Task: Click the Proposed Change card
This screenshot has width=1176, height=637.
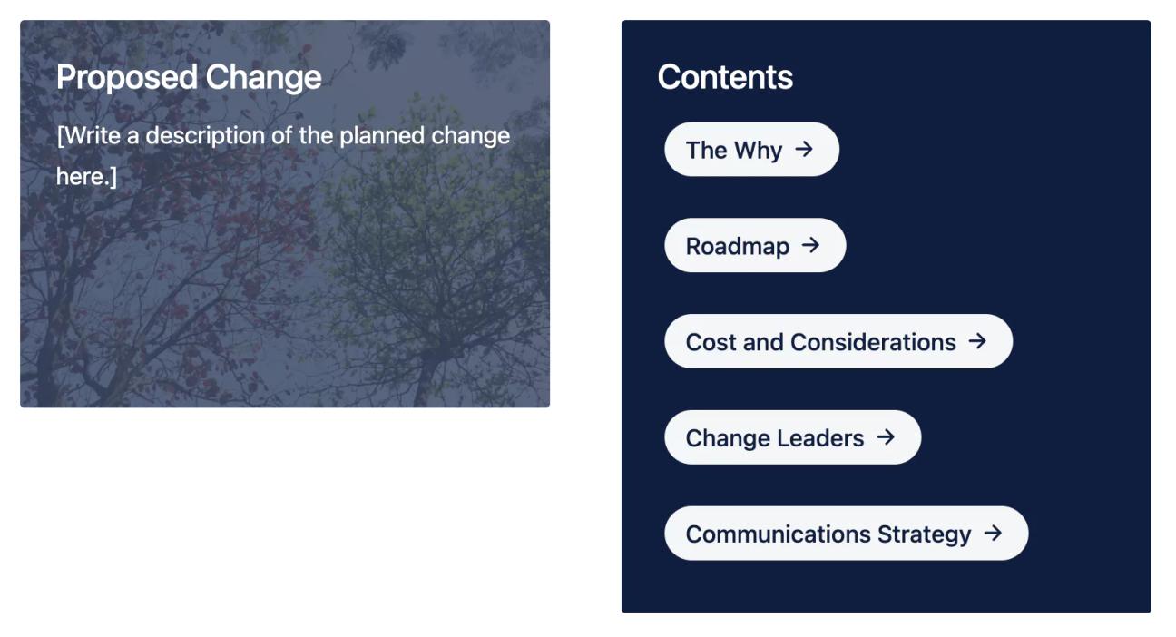Action: [286, 212]
